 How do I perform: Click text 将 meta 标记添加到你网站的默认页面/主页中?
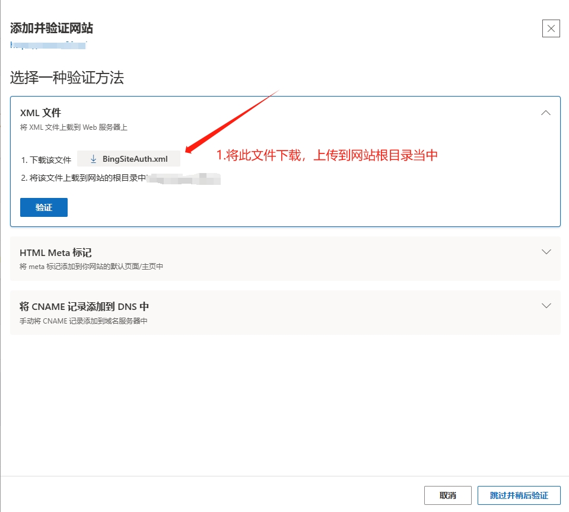[91, 266]
